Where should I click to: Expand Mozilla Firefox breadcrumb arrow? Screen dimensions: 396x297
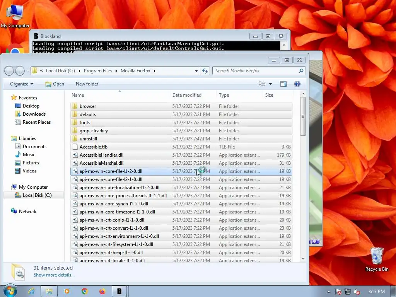[154, 71]
